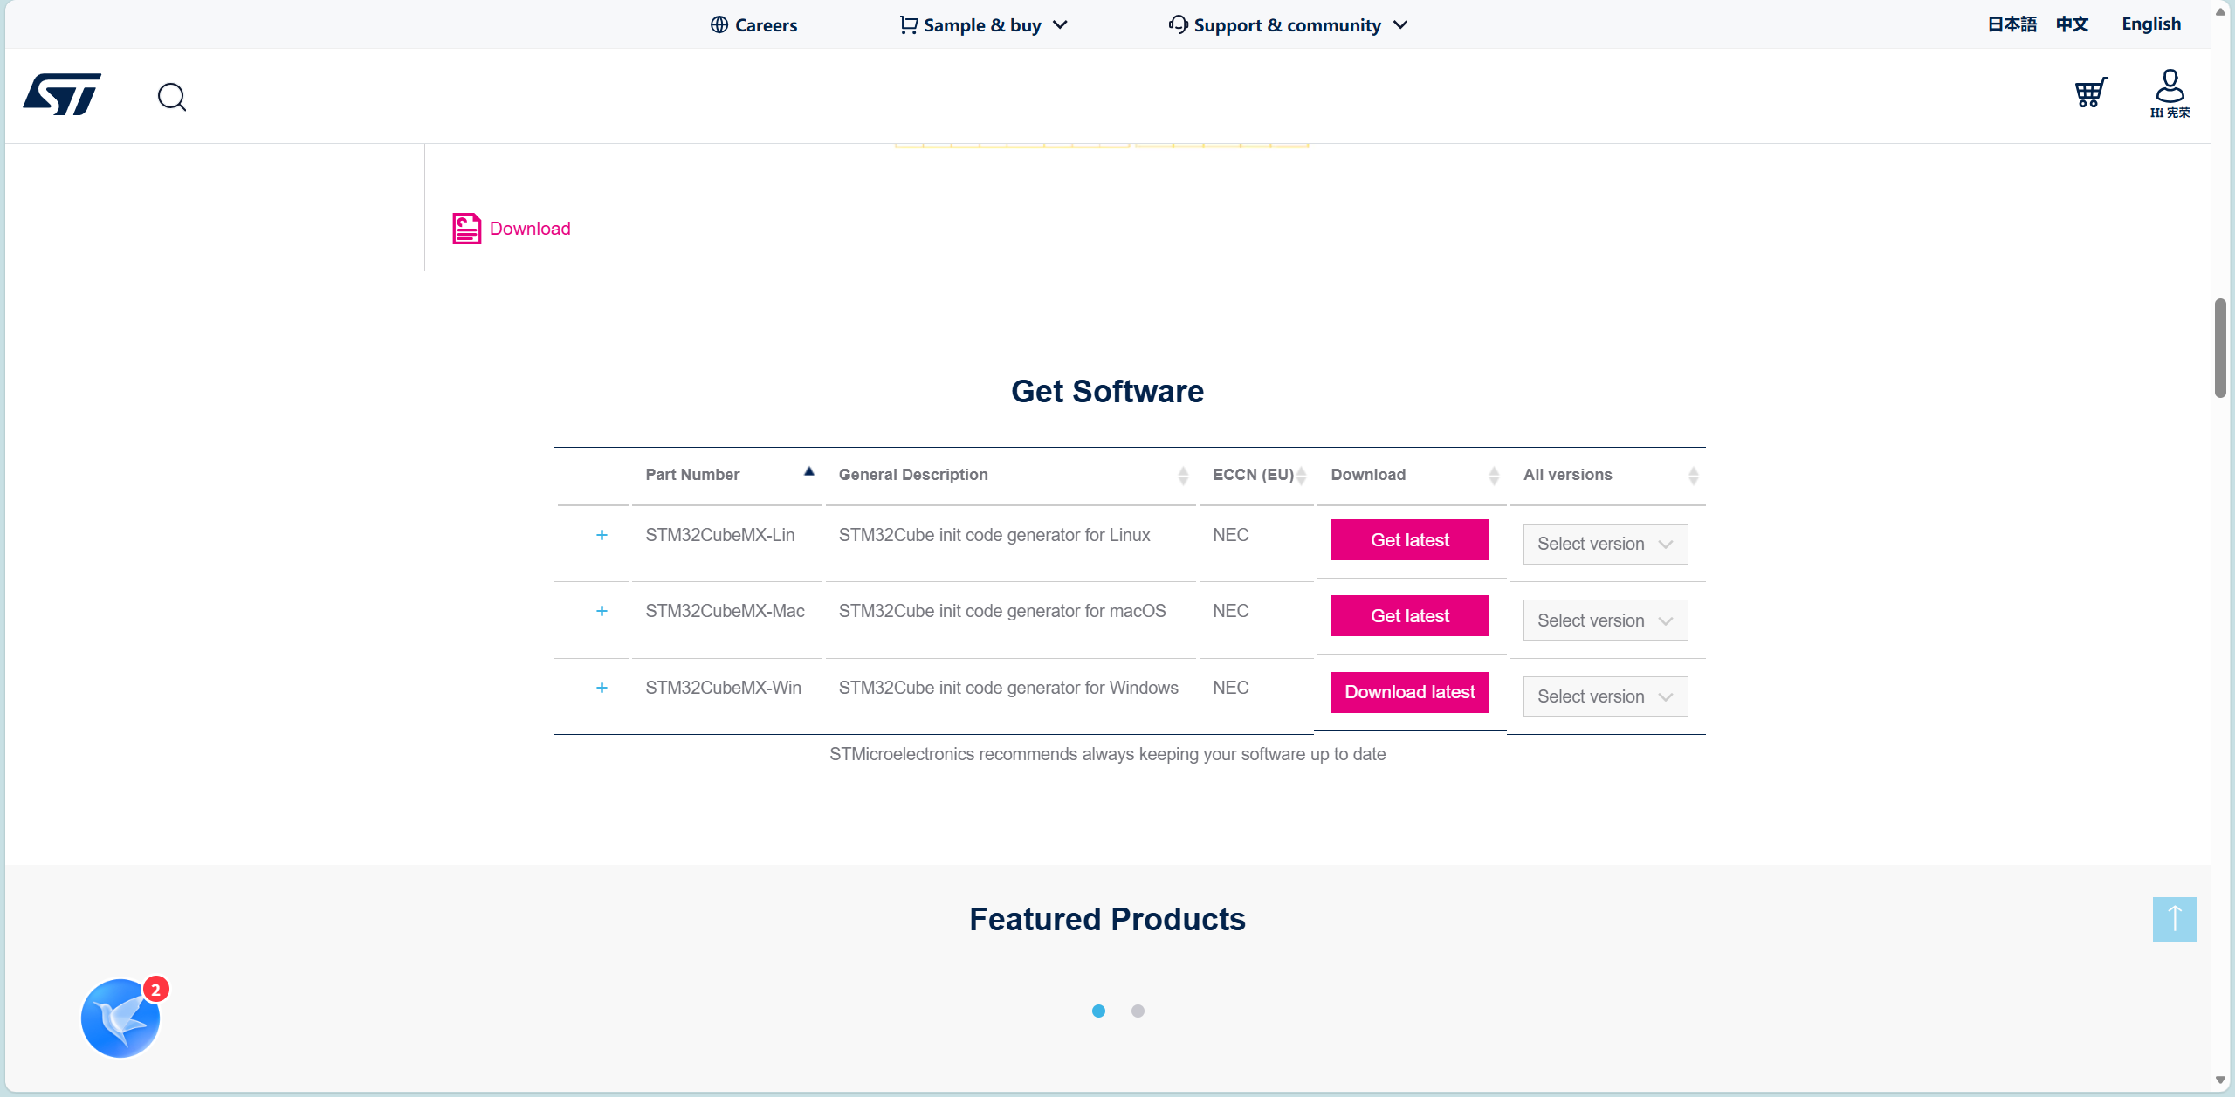Sort table by Download column arrows
Image resolution: width=2235 pixels, height=1097 pixels.
(x=1494, y=476)
